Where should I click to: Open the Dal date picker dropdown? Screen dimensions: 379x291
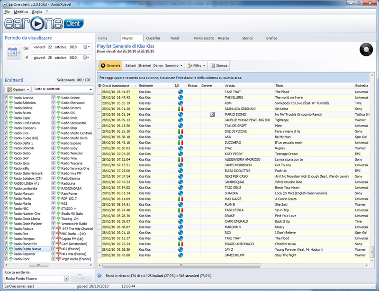(x=87, y=47)
